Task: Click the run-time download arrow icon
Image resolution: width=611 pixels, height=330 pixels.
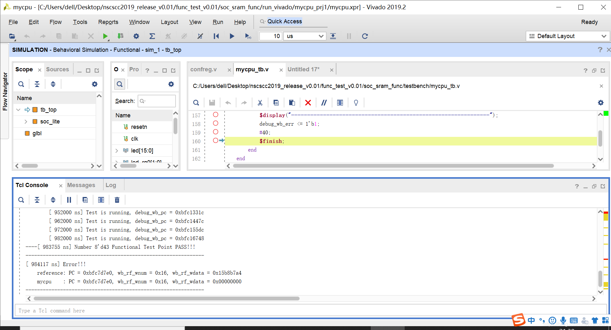Action: point(333,36)
